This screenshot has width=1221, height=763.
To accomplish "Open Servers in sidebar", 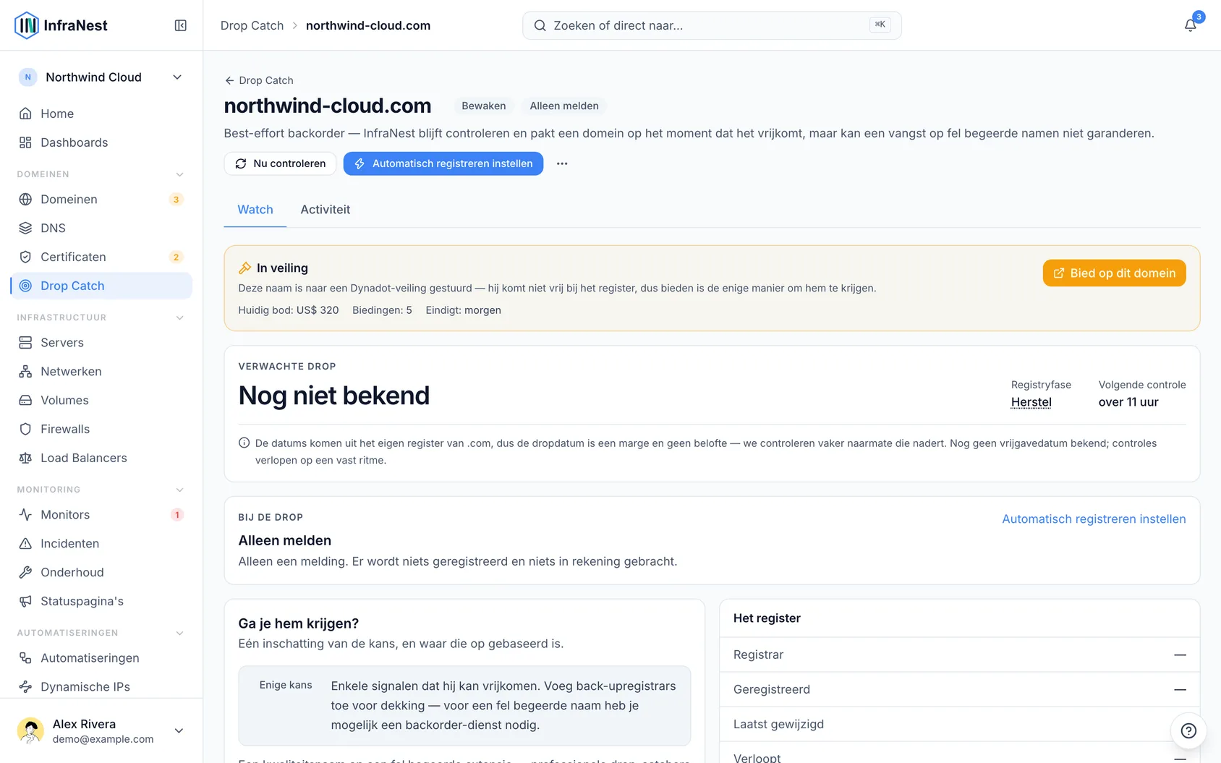I will pos(101,342).
